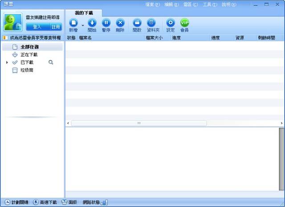
Task: Click the 開啟 (Open) toolbar icon
Action: [137, 23]
